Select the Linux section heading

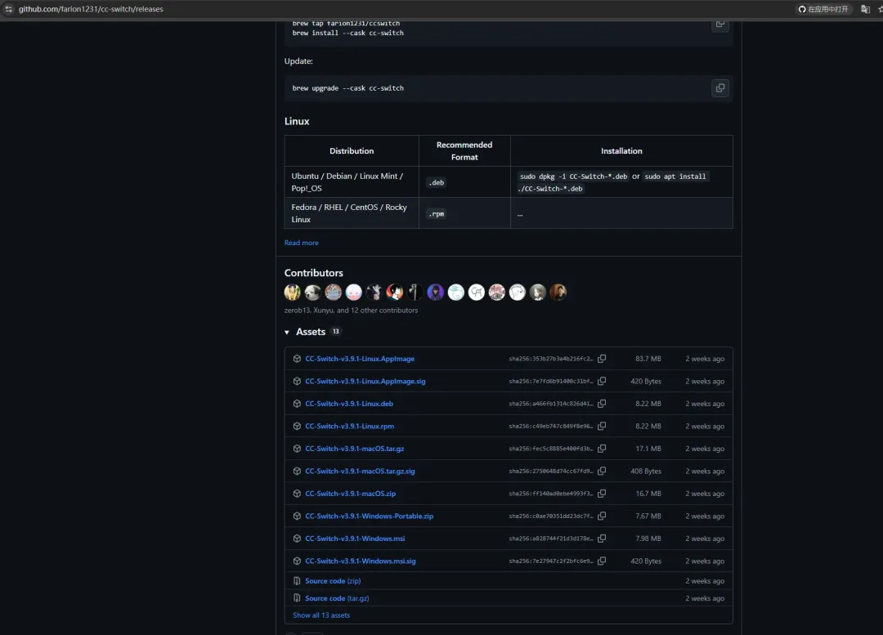pyautogui.click(x=297, y=121)
